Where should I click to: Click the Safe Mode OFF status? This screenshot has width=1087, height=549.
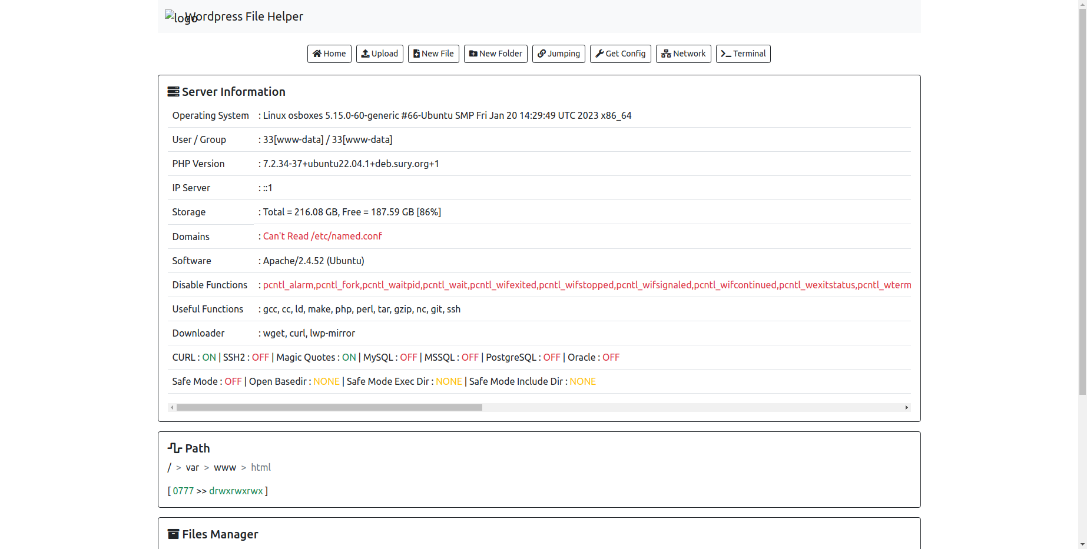[233, 381]
